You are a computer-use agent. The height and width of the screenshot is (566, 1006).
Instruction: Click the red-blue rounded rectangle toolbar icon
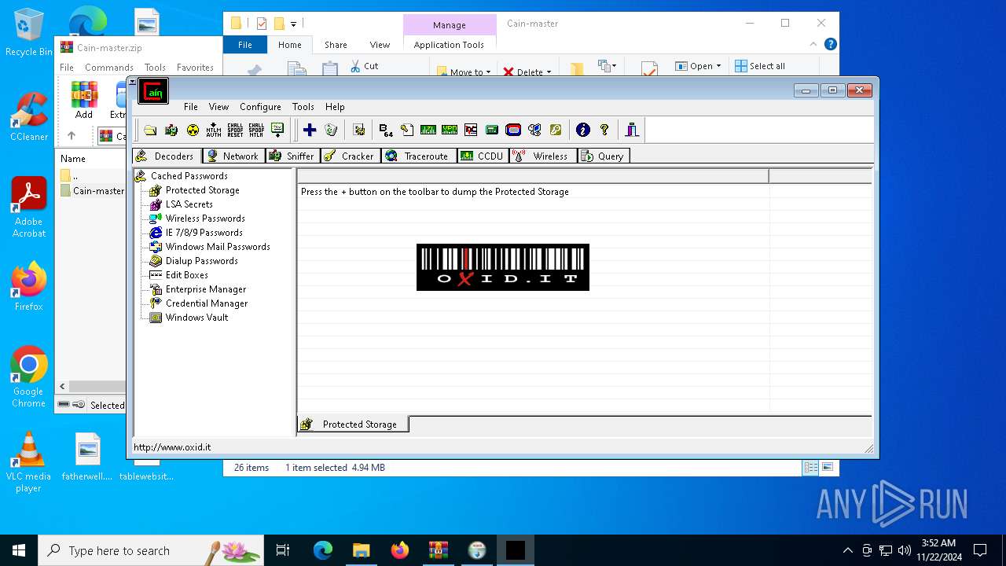[513, 130]
